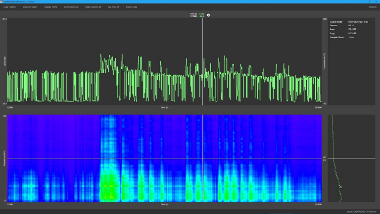Click the Sample Time L value in info panel
Viewport: 380px width, 214px height.
pyautogui.click(x=351, y=37)
